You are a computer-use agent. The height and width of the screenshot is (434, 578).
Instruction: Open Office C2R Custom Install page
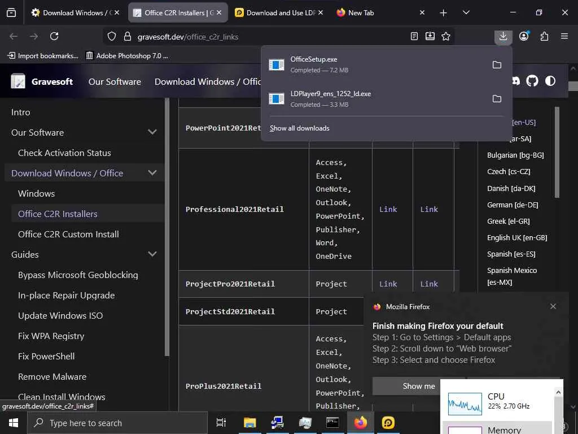tap(68, 235)
